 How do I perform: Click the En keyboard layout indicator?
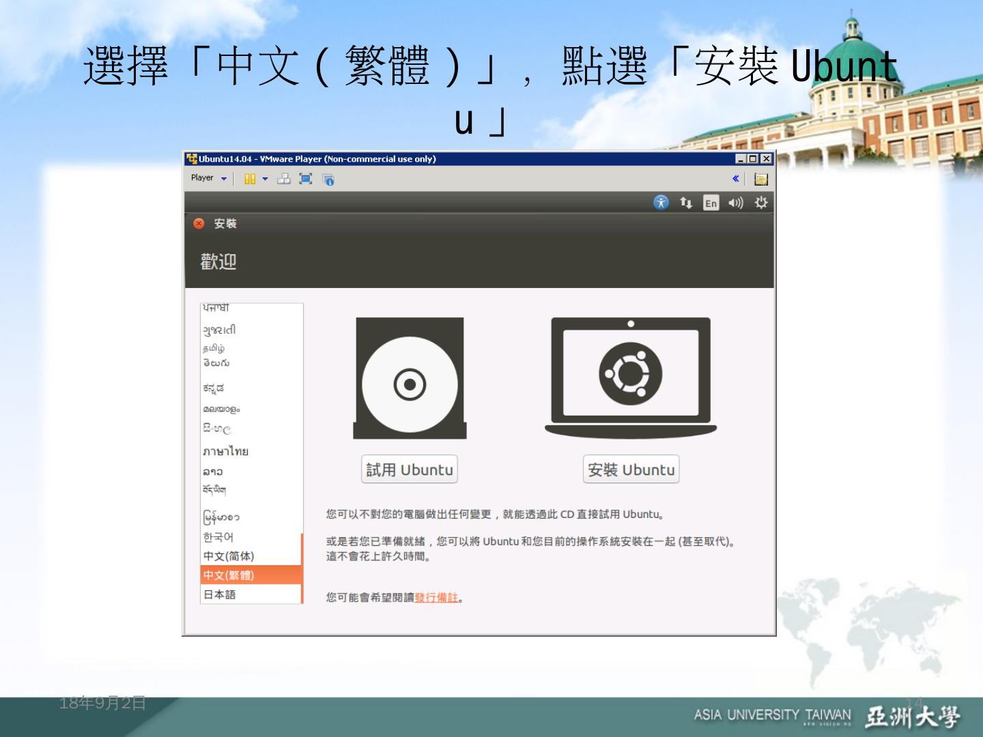click(x=711, y=203)
